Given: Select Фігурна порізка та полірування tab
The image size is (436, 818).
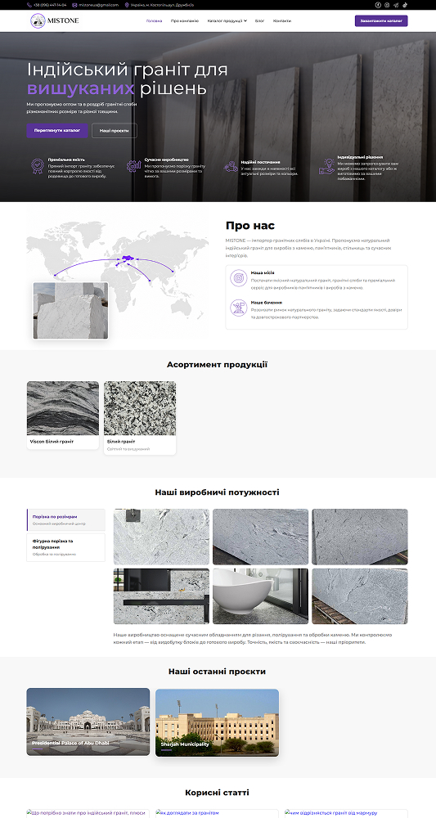Looking at the screenshot, I should [65, 547].
